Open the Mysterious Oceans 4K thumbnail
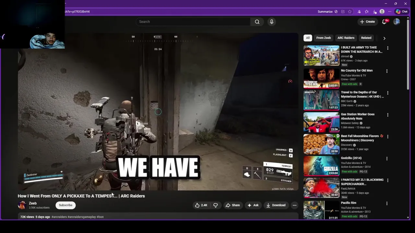Screen dimensions: 415x233 tap(321, 100)
